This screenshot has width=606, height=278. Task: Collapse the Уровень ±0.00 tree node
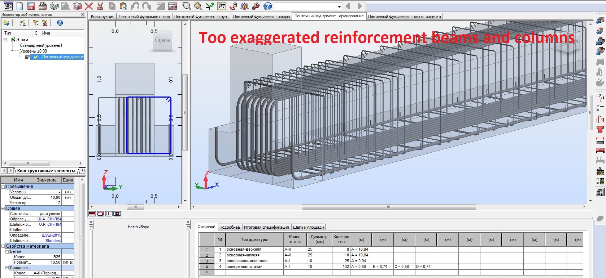point(12,51)
